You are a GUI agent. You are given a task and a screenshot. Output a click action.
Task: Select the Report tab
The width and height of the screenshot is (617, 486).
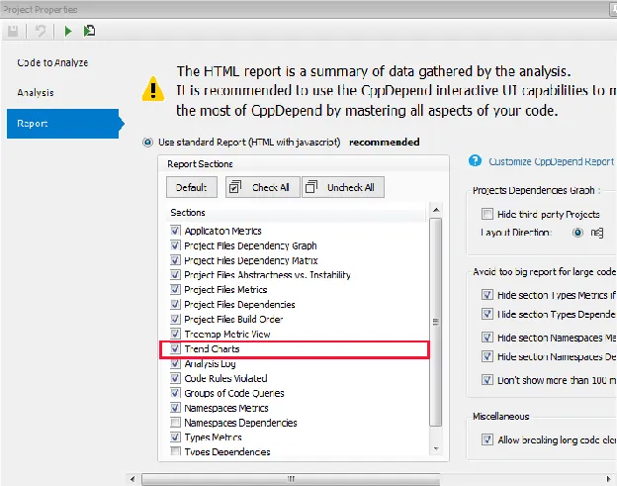pos(63,124)
